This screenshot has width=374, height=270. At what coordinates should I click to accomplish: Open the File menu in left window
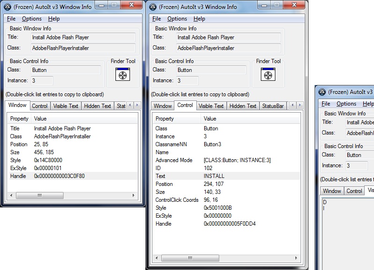tap(11, 19)
